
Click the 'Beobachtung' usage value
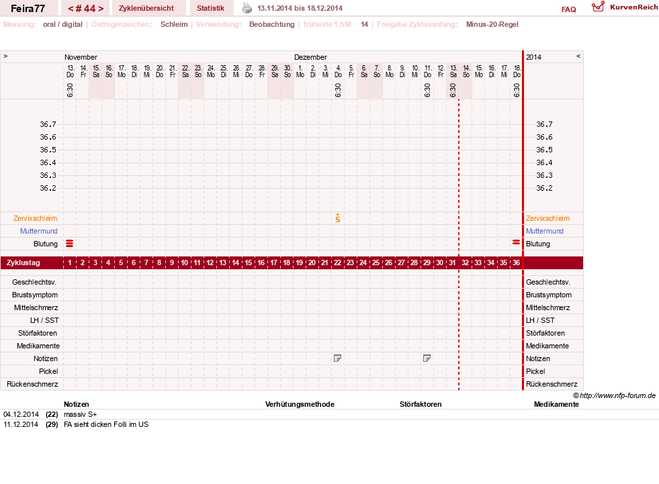click(272, 24)
